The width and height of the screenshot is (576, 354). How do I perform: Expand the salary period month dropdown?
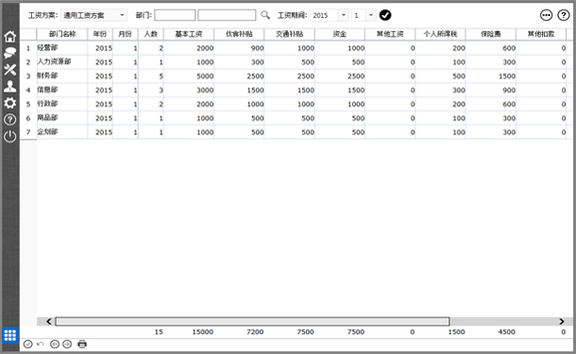coord(371,15)
